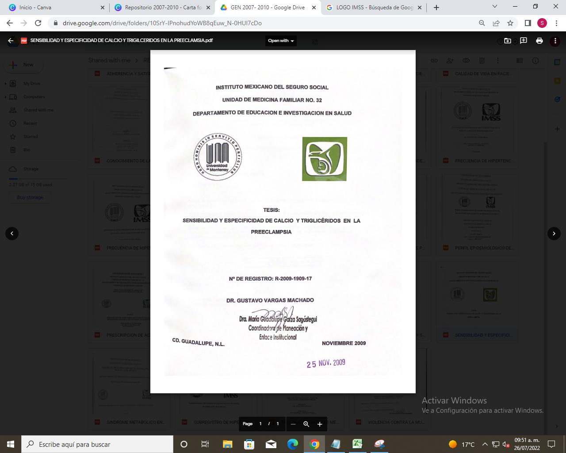Select 'Starred' in the Drive sidebar
The image size is (566, 453).
click(x=31, y=136)
